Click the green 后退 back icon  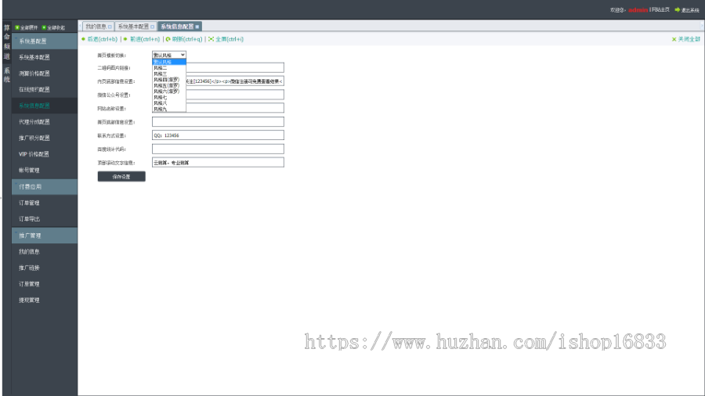[84, 39]
